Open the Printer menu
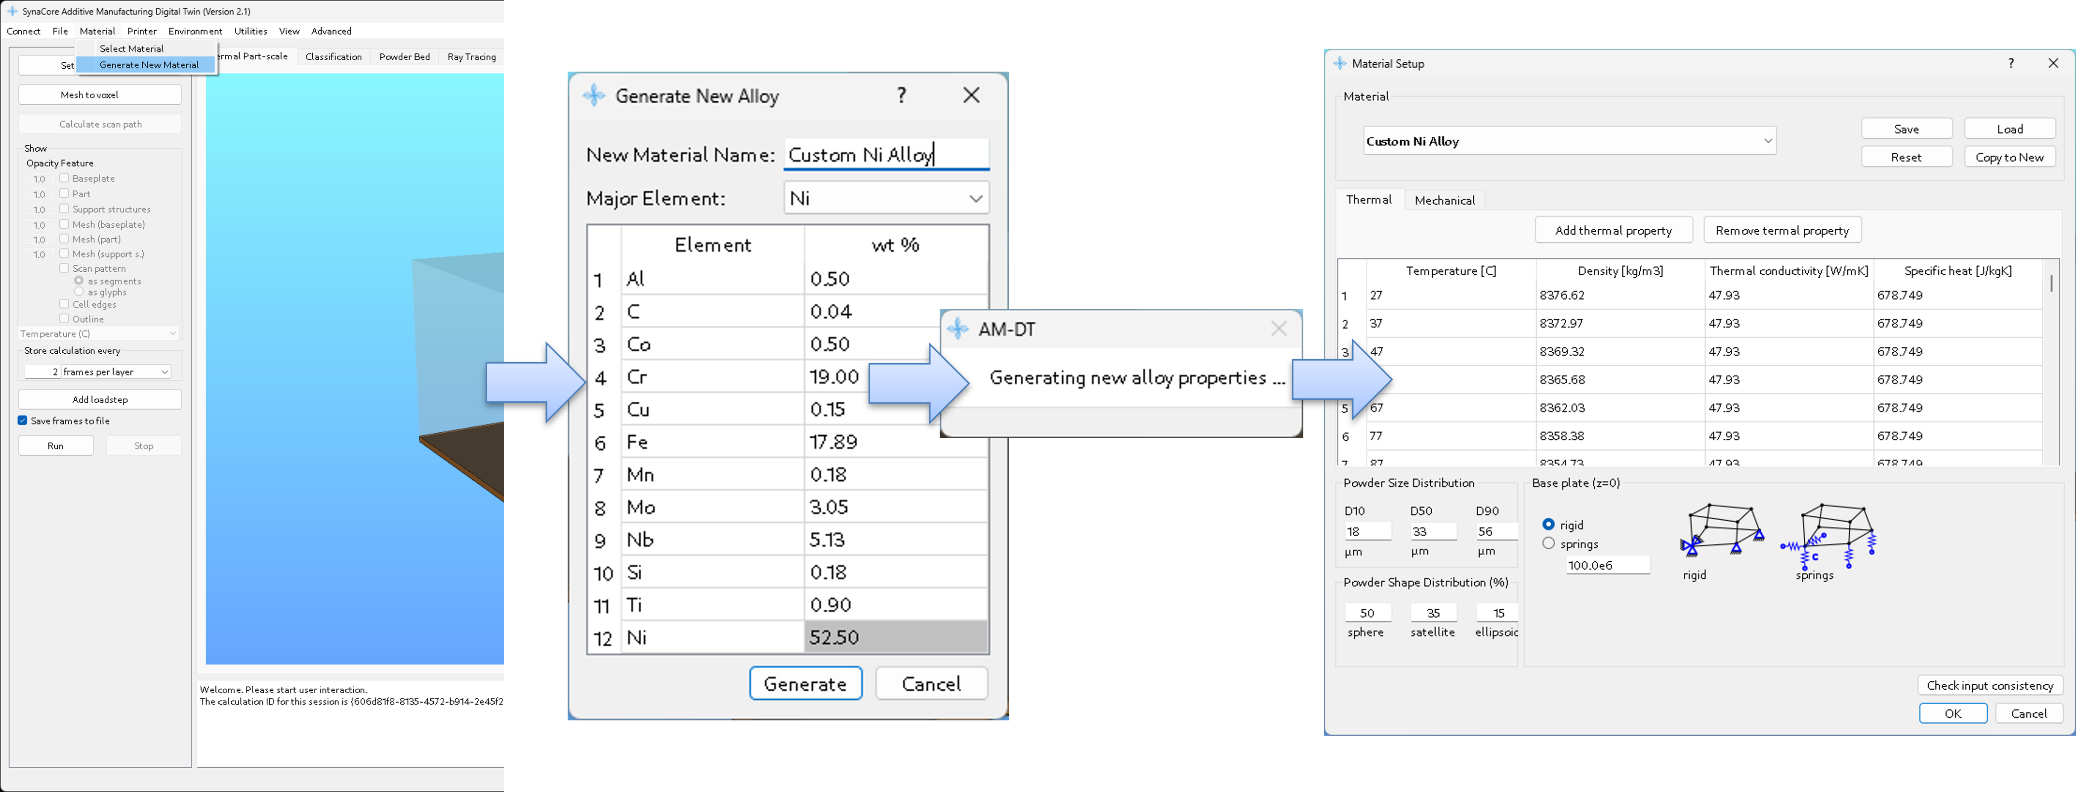2076x792 pixels. (x=142, y=32)
